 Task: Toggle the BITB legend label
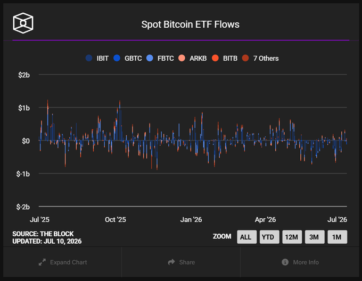point(230,59)
